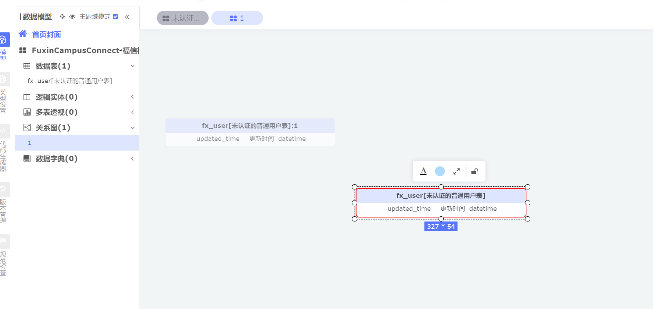This screenshot has width=653, height=309.
Task: Click the grid icon next to FuxinCampusConnect
Action: click(23, 50)
